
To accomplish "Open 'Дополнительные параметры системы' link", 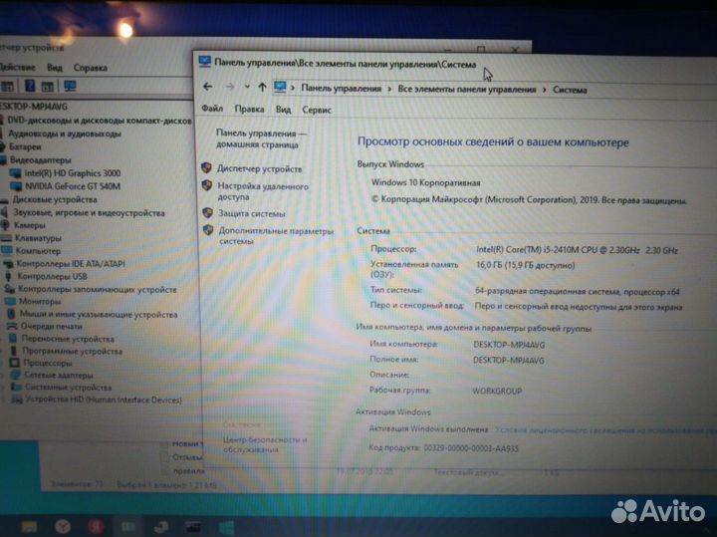I will pyautogui.click(x=276, y=235).
